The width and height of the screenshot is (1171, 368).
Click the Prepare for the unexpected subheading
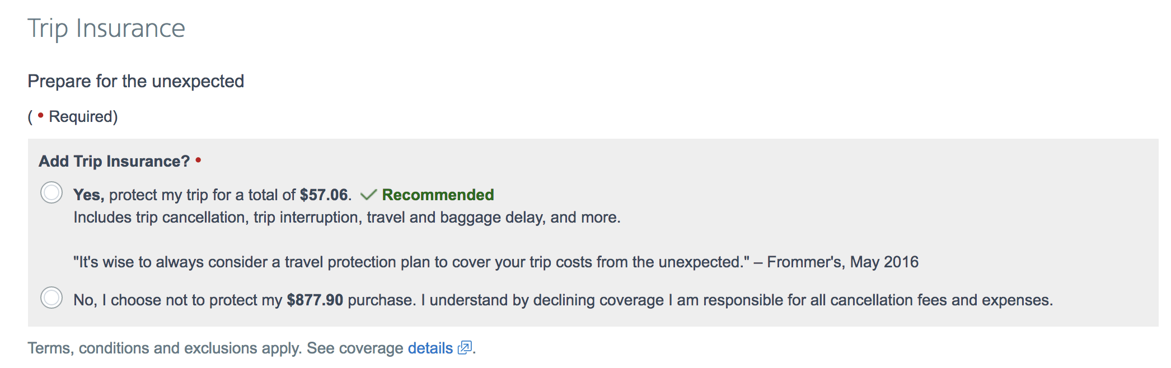(136, 81)
